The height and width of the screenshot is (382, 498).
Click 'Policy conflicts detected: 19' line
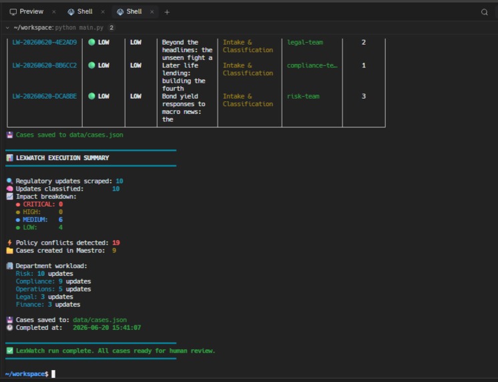pos(63,243)
